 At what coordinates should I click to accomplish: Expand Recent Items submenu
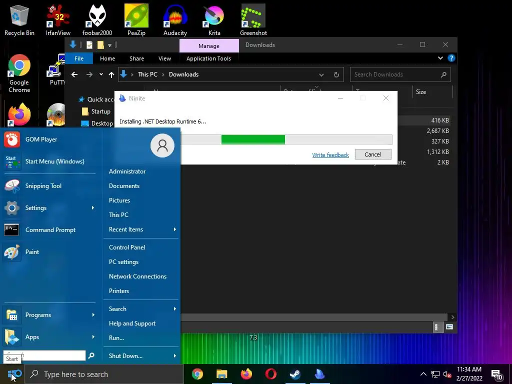point(174,229)
